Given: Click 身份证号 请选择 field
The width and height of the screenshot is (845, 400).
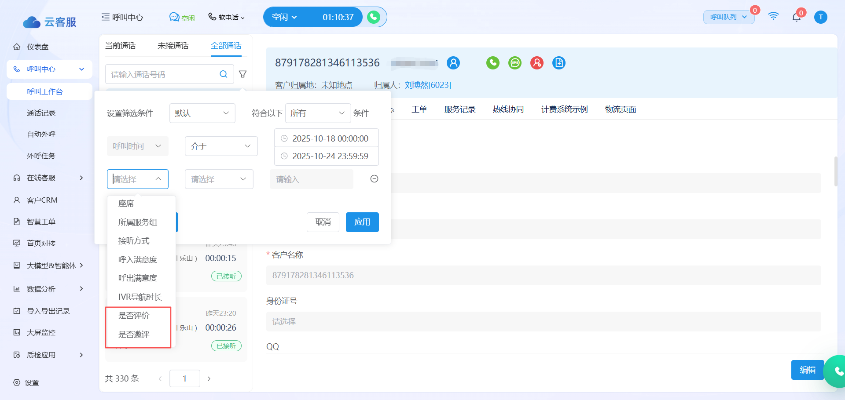Looking at the screenshot, I should (544, 322).
